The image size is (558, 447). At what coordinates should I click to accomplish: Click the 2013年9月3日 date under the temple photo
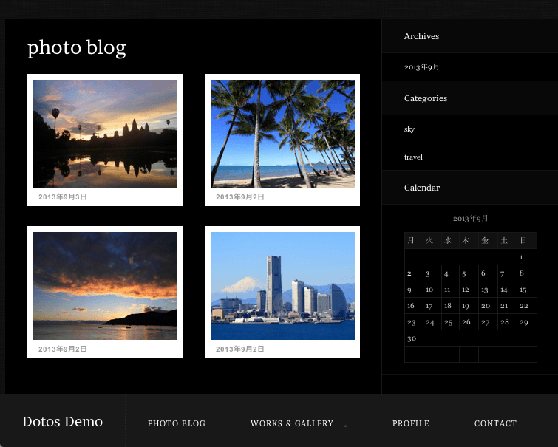pos(63,197)
